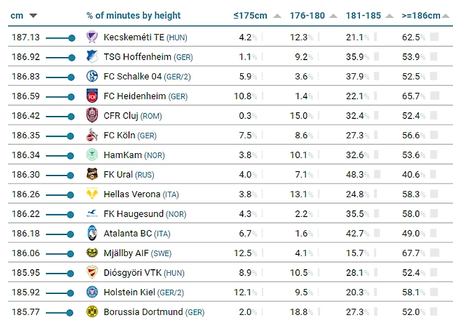Click the TSG Hoffenheim club logo

[92, 56]
